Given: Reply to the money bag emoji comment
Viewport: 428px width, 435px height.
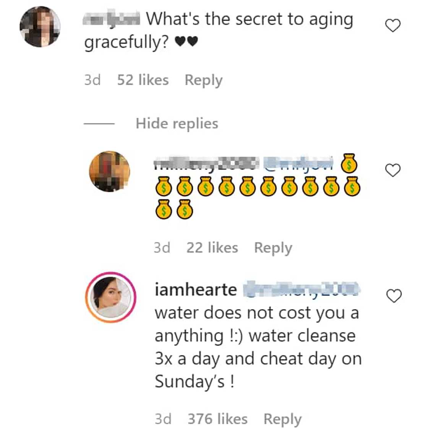Looking at the screenshot, I should click(x=273, y=248).
